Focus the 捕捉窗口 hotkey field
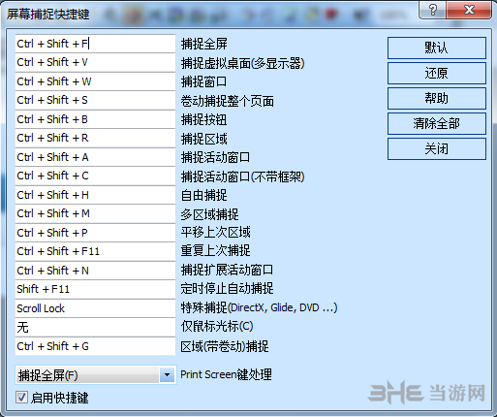This screenshot has height=417, width=497. 95,81
